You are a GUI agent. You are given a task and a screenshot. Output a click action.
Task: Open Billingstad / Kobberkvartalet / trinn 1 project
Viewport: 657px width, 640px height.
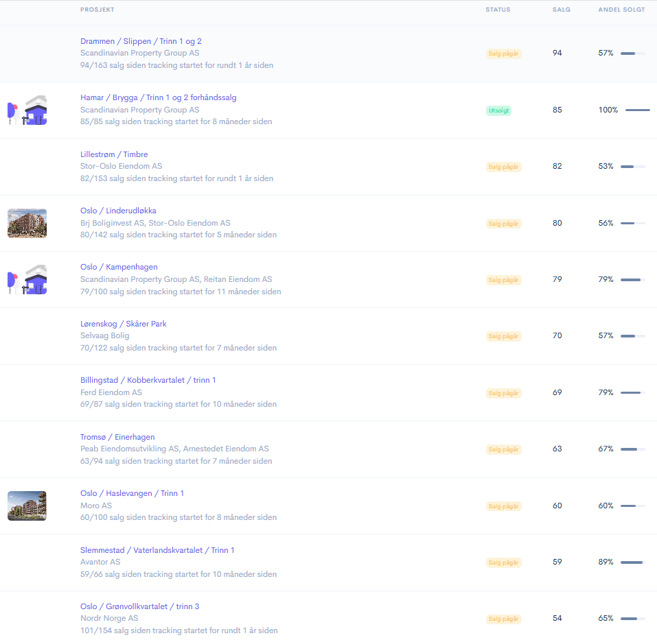coord(148,380)
